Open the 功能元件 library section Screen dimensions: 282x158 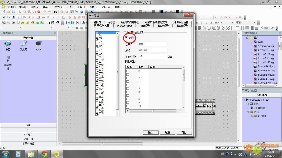pos(28,139)
